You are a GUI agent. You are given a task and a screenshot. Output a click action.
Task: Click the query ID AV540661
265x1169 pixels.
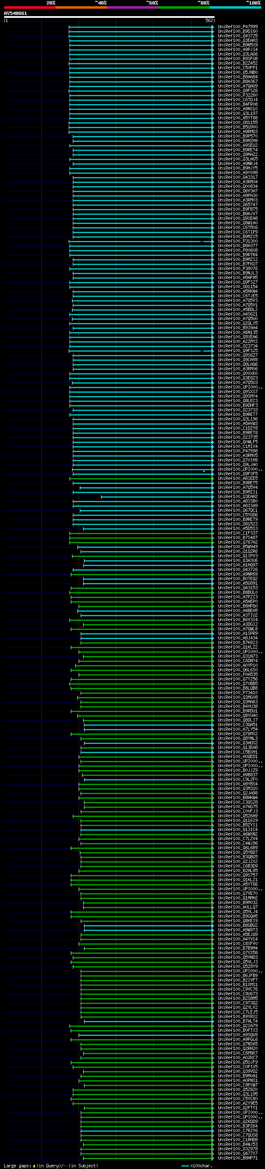point(15,14)
